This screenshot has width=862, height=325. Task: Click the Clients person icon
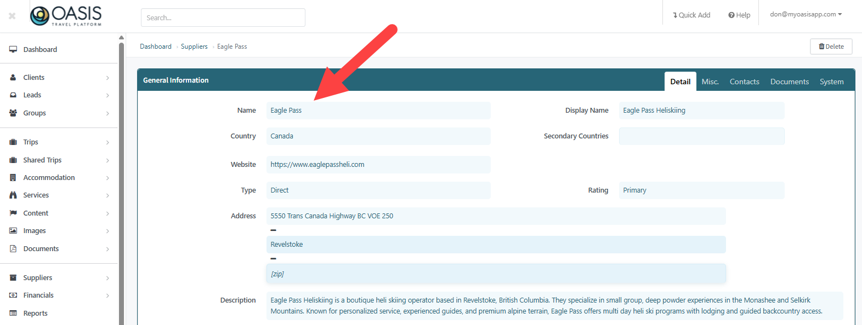coord(13,78)
